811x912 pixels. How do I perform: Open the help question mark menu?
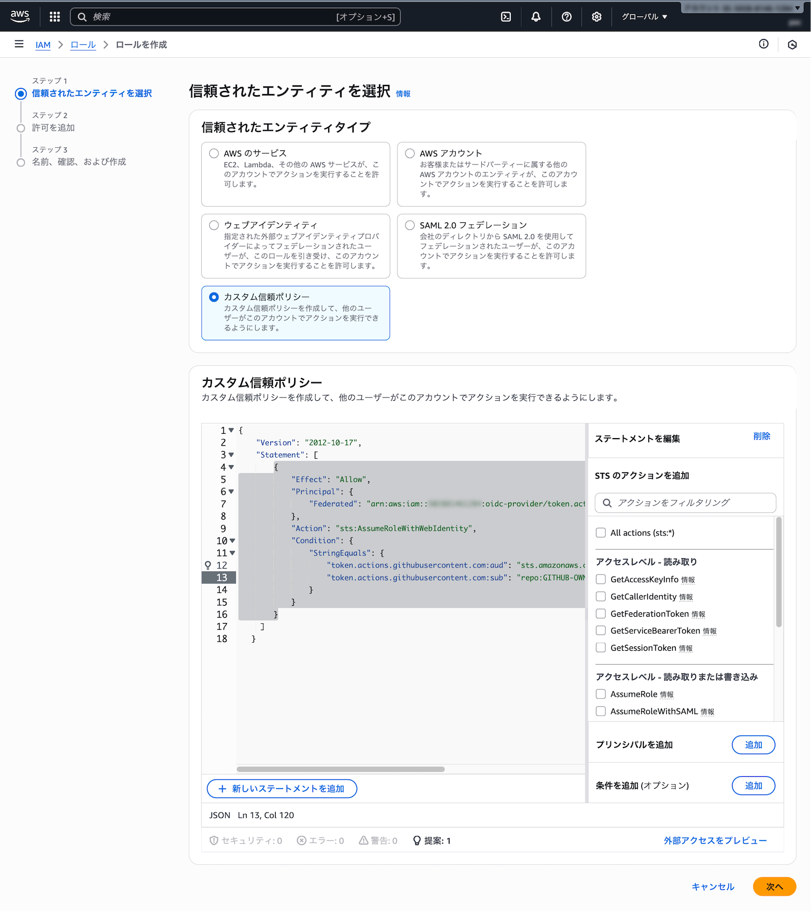(567, 17)
